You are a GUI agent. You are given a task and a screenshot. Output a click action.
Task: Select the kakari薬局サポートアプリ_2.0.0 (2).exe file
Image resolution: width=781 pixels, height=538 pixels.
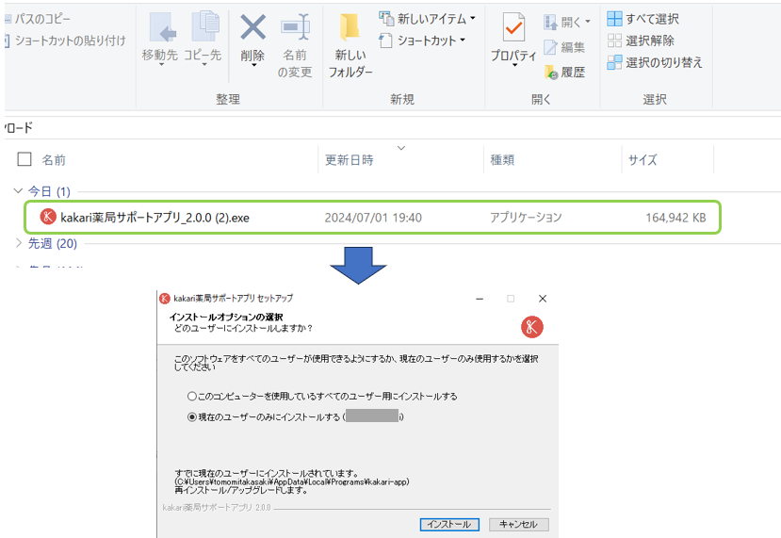click(372, 218)
